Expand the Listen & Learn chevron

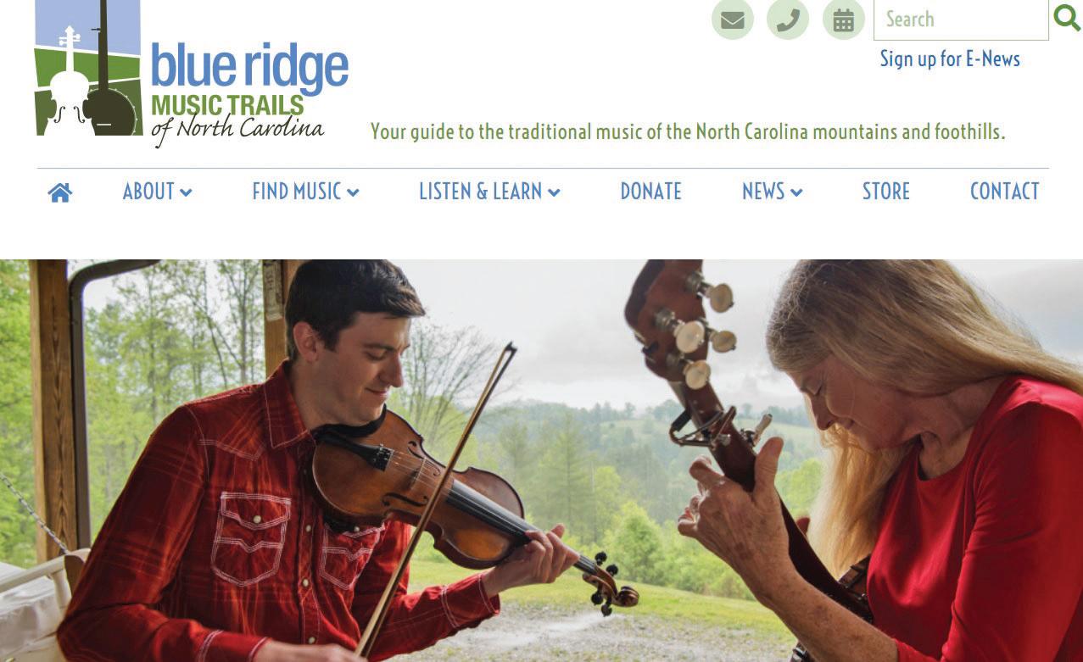click(554, 193)
